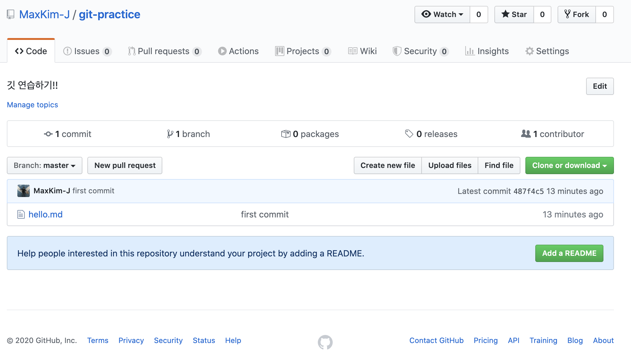This screenshot has height=356, width=631.
Task: Click the Help footer link
Action: pos(233,341)
